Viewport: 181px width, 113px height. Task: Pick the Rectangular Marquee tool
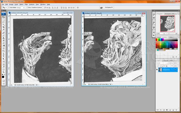tap(4, 20)
